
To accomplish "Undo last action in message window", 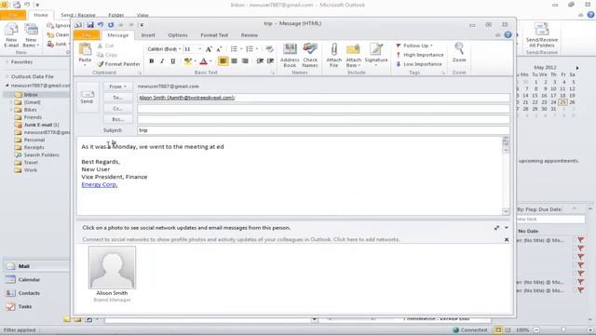I will tap(101, 25).
